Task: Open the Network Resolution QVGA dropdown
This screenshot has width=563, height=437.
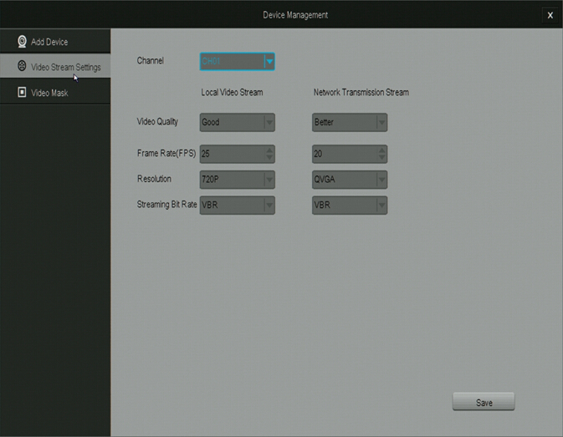Action: [350, 180]
